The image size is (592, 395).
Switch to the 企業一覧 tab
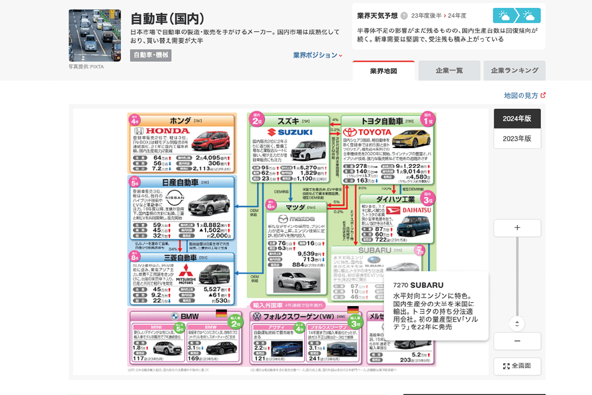(x=449, y=71)
